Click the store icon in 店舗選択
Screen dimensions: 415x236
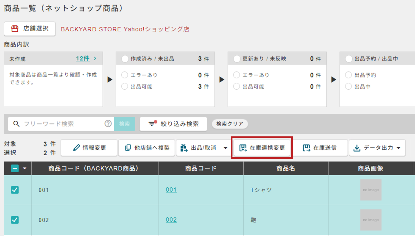[x=15, y=29]
